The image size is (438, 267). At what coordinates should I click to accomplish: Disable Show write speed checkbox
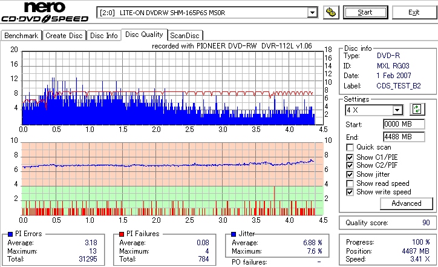click(350, 192)
